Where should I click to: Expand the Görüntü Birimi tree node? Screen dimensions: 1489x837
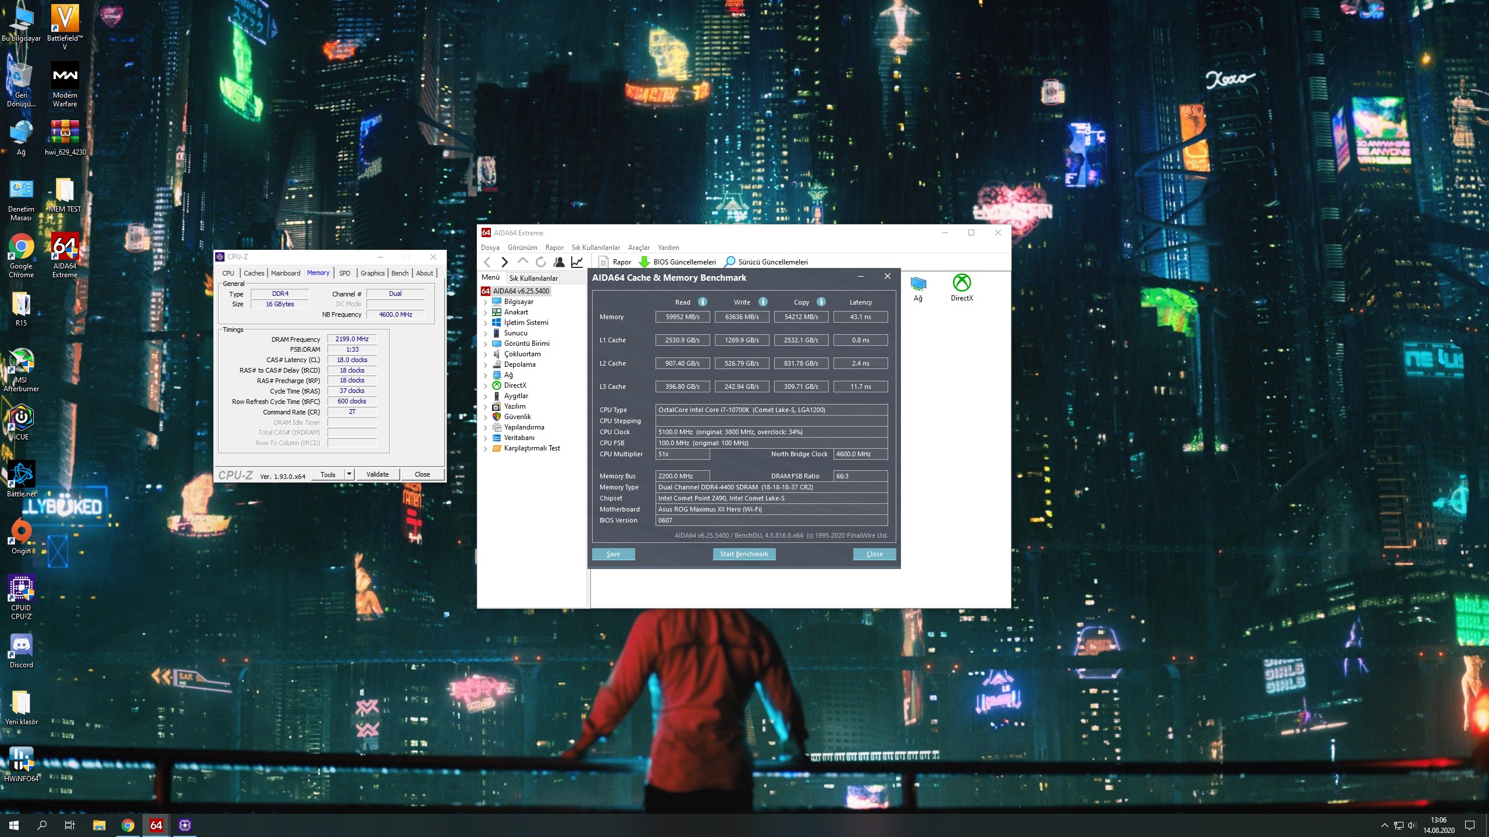click(x=485, y=344)
